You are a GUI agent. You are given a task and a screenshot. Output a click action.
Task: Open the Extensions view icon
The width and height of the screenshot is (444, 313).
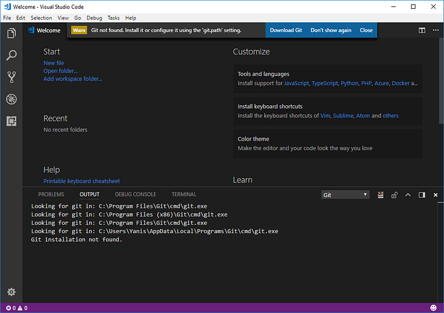pos(11,121)
